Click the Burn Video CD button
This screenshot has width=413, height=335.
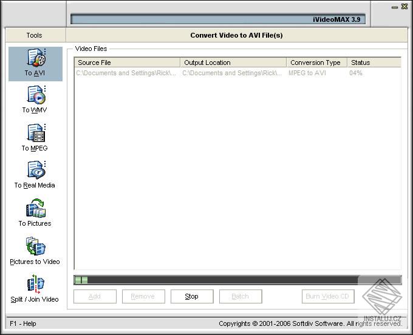(328, 297)
